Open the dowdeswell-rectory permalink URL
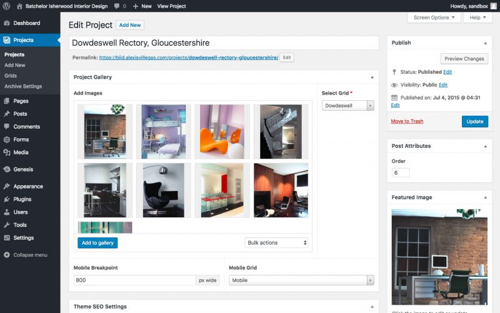The width and height of the screenshot is (500, 313). tap(189, 58)
